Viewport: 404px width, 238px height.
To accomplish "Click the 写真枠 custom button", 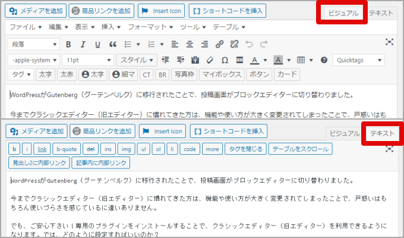I will (184, 74).
